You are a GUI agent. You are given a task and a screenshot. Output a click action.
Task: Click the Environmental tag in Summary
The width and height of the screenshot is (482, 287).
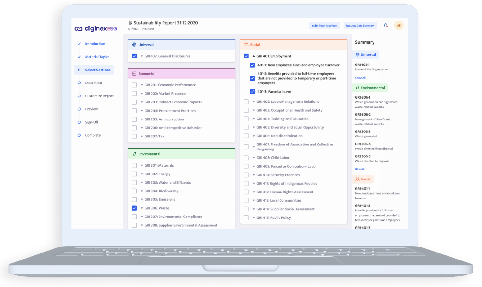click(370, 88)
